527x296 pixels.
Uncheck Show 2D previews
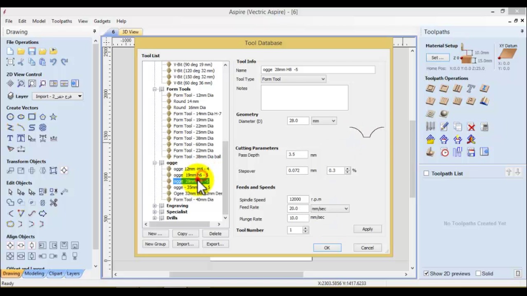click(426, 273)
